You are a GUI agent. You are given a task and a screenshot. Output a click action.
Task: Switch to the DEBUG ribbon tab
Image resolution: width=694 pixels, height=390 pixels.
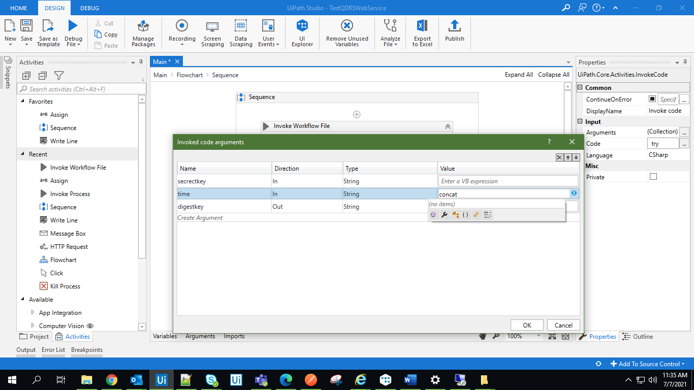pos(89,8)
